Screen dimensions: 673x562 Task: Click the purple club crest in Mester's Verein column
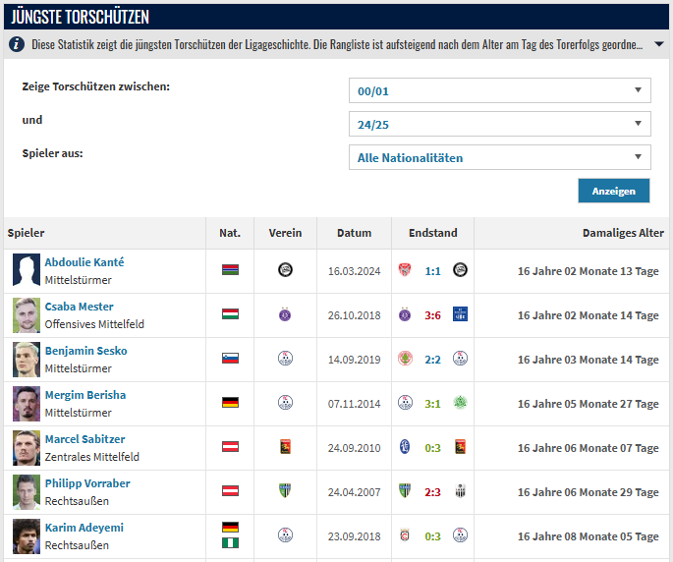coord(285,314)
